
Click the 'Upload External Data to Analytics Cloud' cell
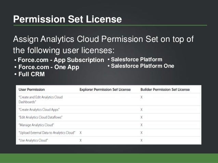(47, 133)
